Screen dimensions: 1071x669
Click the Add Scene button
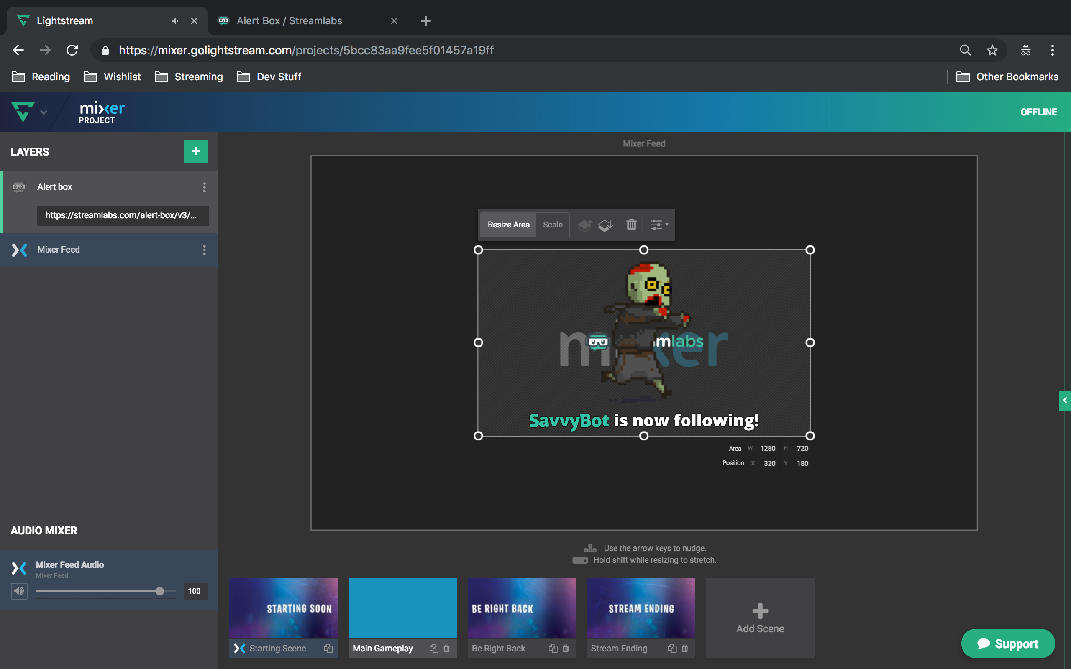pyautogui.click(x=759, y=618)
